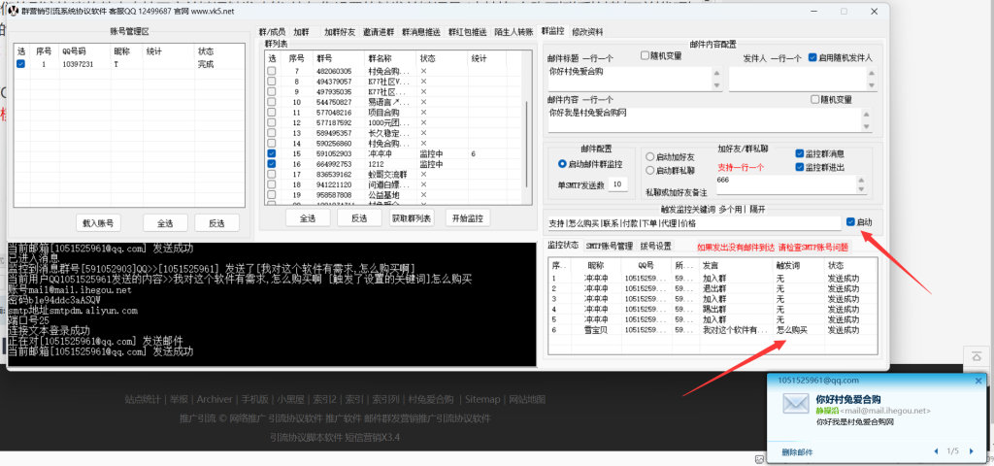Uncheck 启用随机发件人 checkbox
994x466 pixels.
tap(812, 57)
